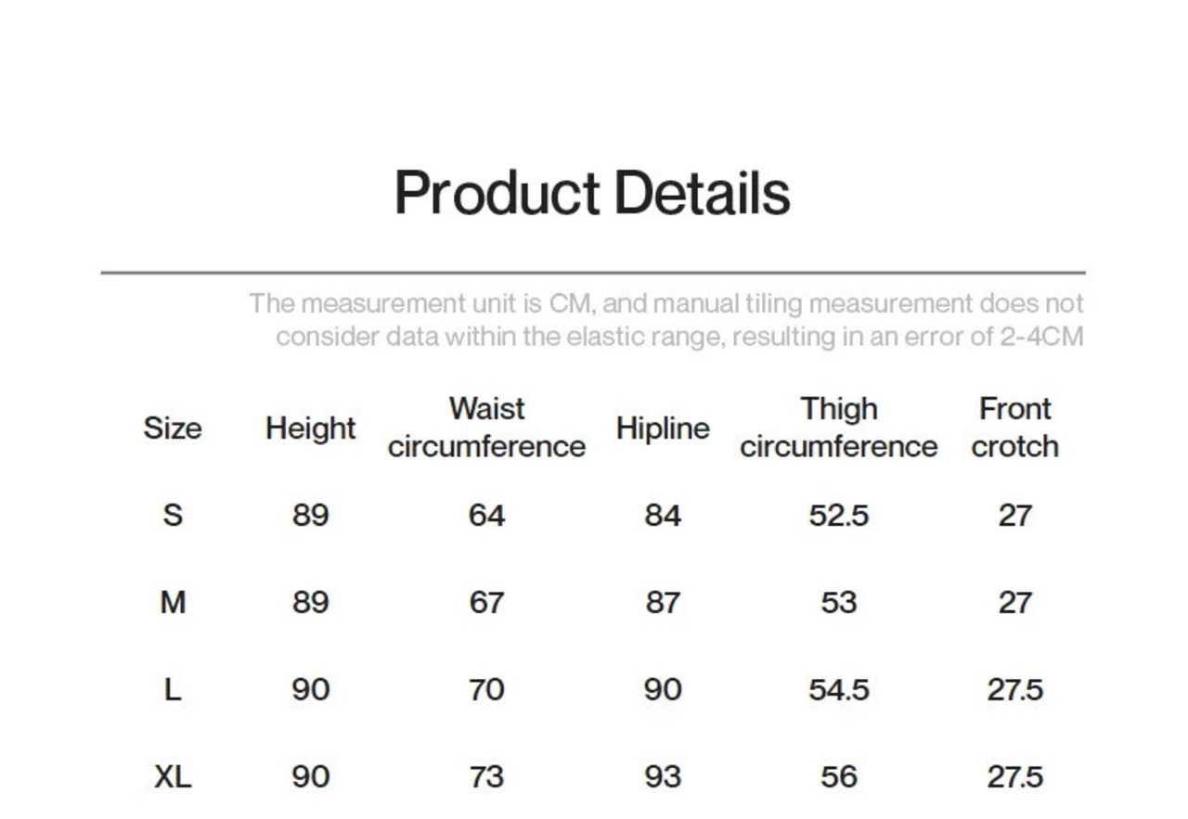Select the S size row label
Image resolution: width=1188 pixels, height=819 pixels.
click(x=173, y=515)
